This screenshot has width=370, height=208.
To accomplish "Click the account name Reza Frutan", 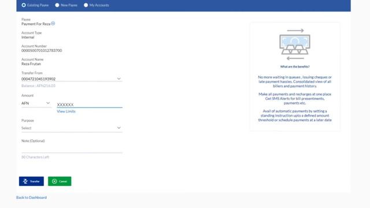I will click(31, 64).
